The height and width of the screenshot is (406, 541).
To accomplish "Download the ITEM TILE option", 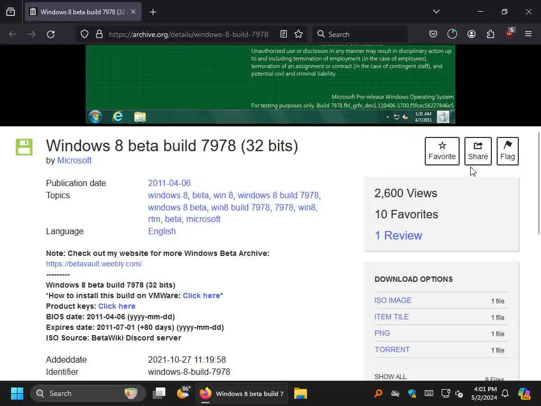I will coord(391,317).
